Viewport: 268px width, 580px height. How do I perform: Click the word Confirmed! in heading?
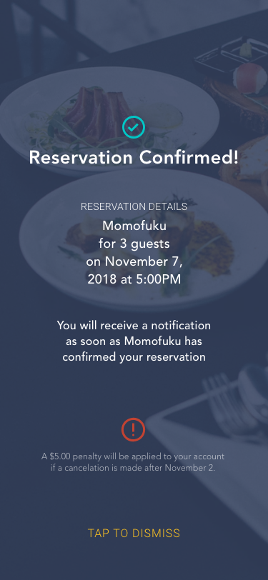tap(189, 158)
